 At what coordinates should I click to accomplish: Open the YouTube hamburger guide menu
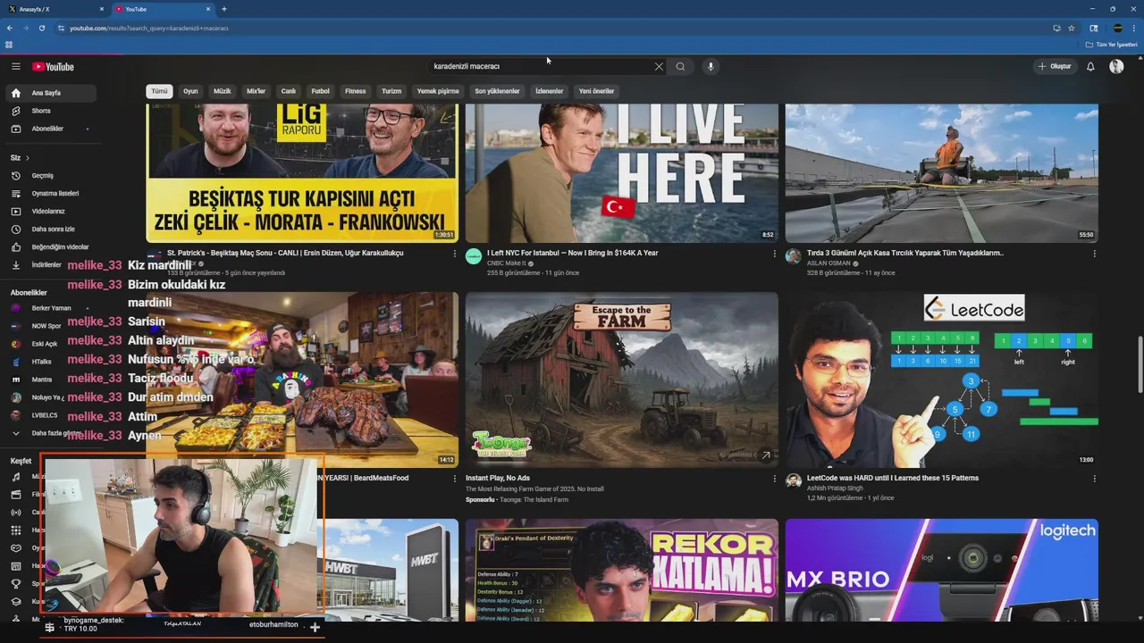point(16,66)
